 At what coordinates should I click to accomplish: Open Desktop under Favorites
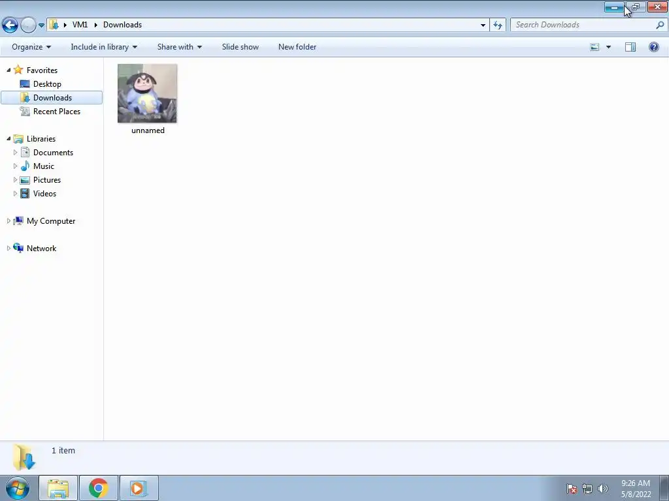pyautogui.click(x=47, y=84)
